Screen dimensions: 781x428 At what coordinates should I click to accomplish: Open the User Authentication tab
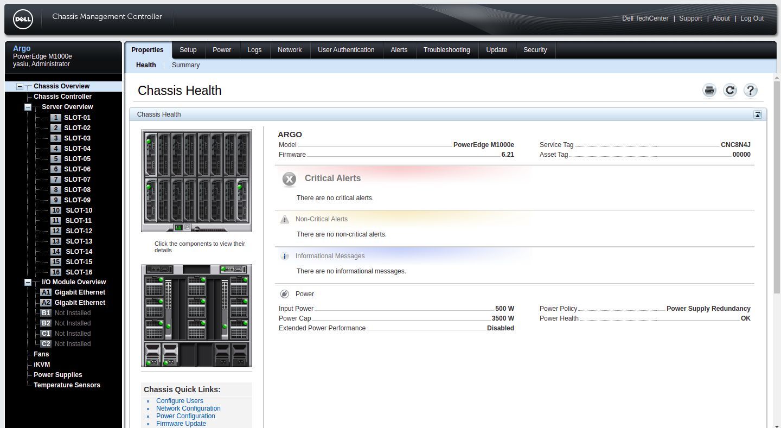[346, 50]
